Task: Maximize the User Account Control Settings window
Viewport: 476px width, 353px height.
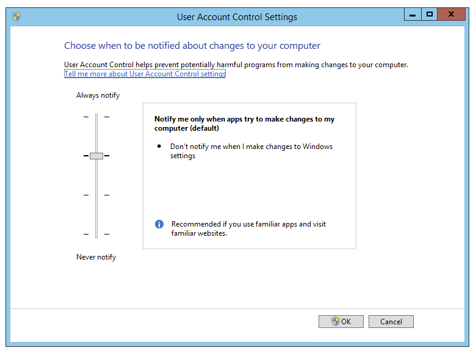Action: [430, 14]
